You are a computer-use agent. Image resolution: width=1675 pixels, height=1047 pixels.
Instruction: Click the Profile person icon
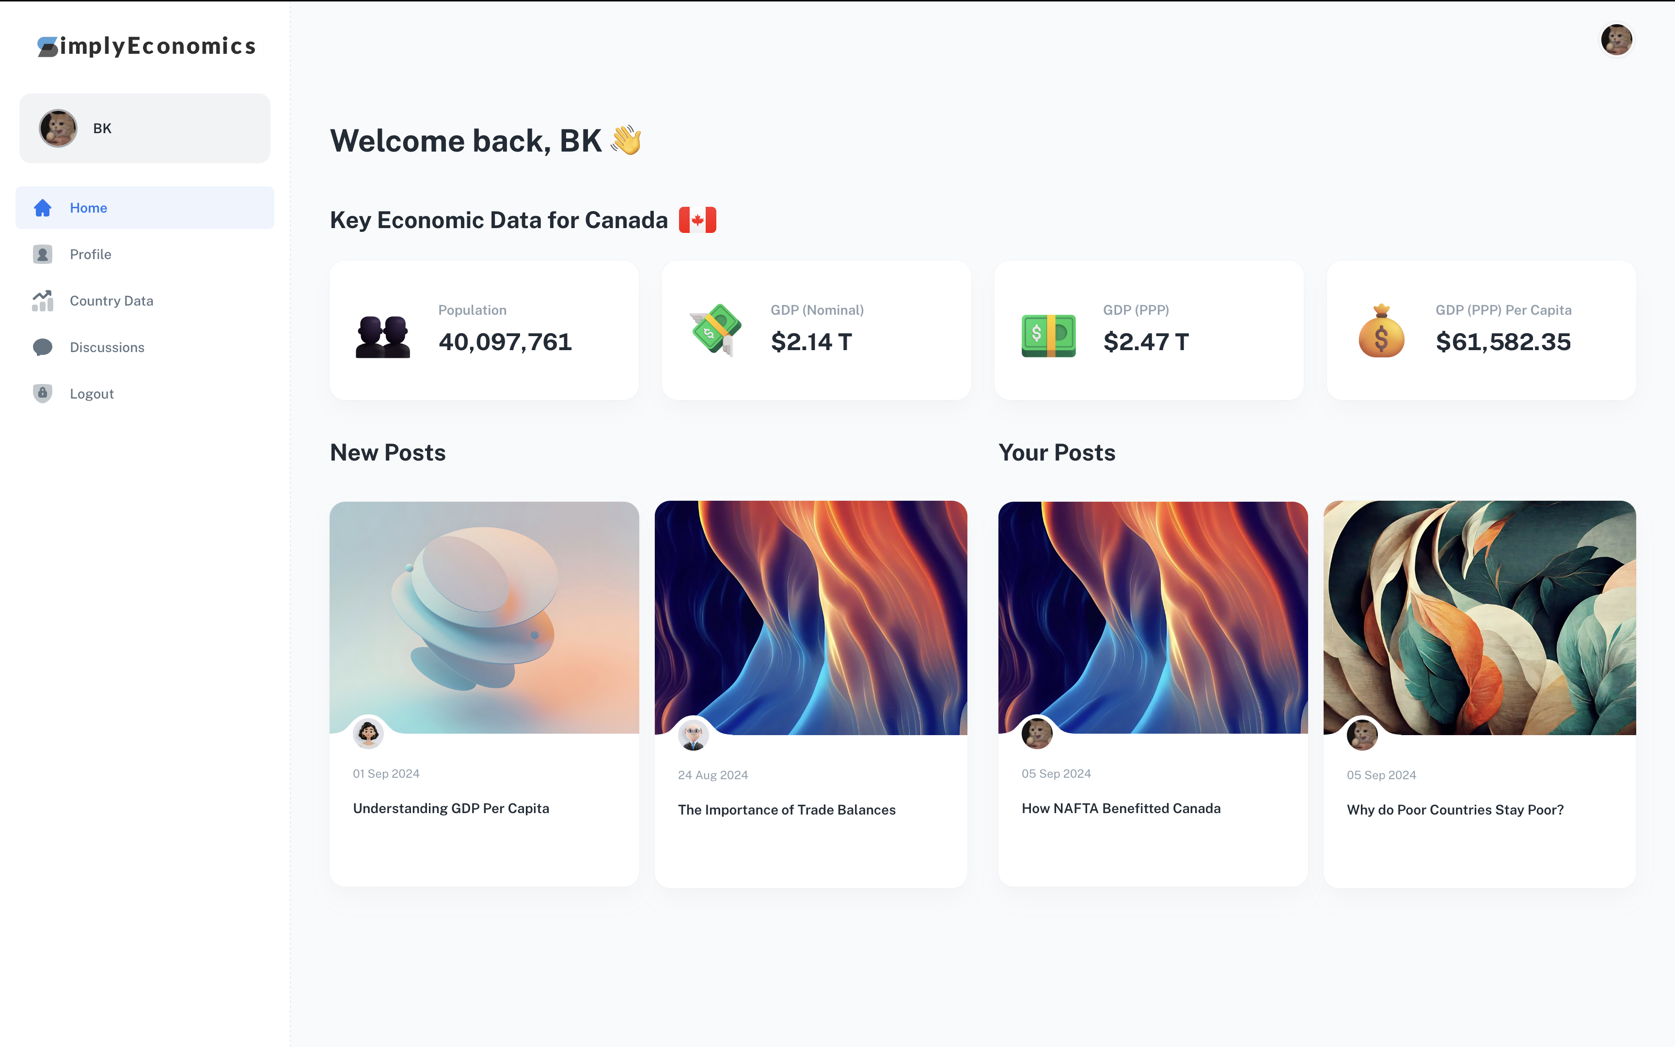[x=43, y=254]
